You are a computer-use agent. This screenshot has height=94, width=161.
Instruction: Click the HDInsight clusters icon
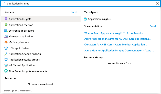(6, 48)
